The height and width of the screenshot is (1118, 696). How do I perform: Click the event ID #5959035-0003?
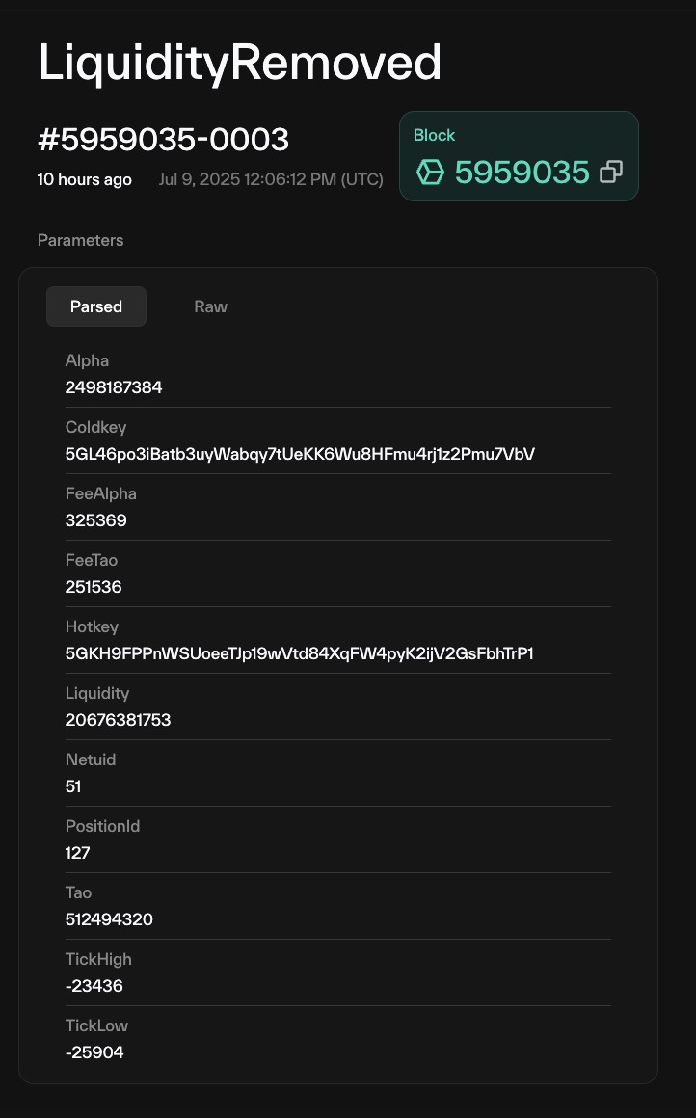click(163, 140)
